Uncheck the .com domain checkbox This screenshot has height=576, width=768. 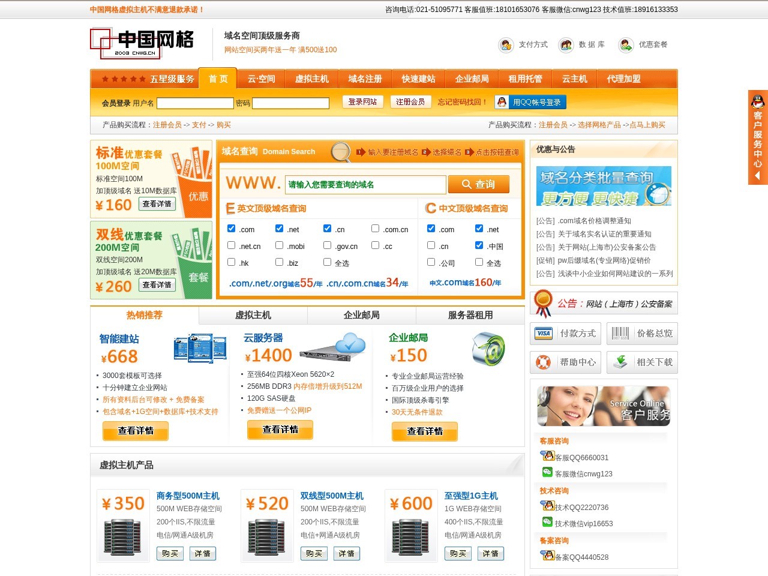(x=231, y=228)
